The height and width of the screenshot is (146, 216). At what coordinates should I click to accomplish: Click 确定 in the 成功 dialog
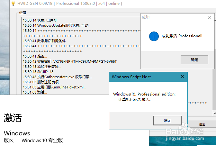point(194,60)
